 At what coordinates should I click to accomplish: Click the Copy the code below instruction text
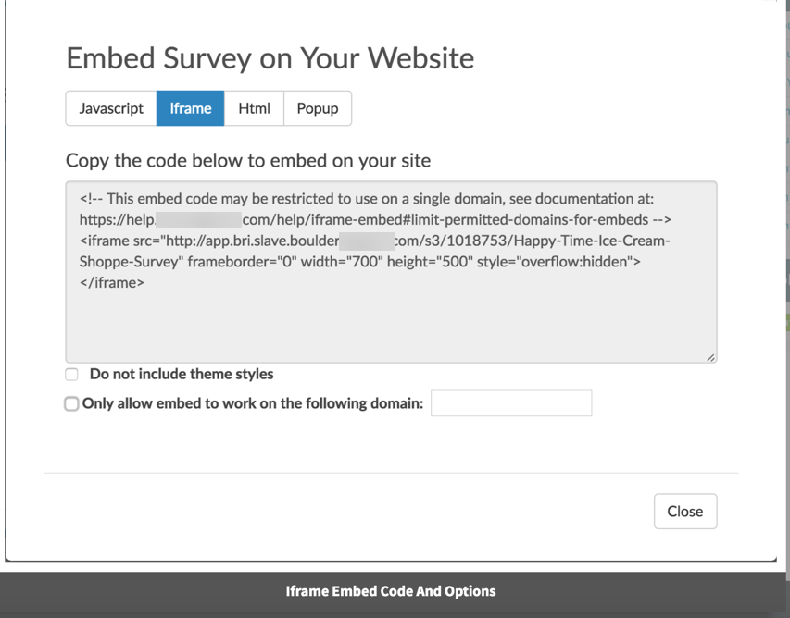(x=248, y=160)
